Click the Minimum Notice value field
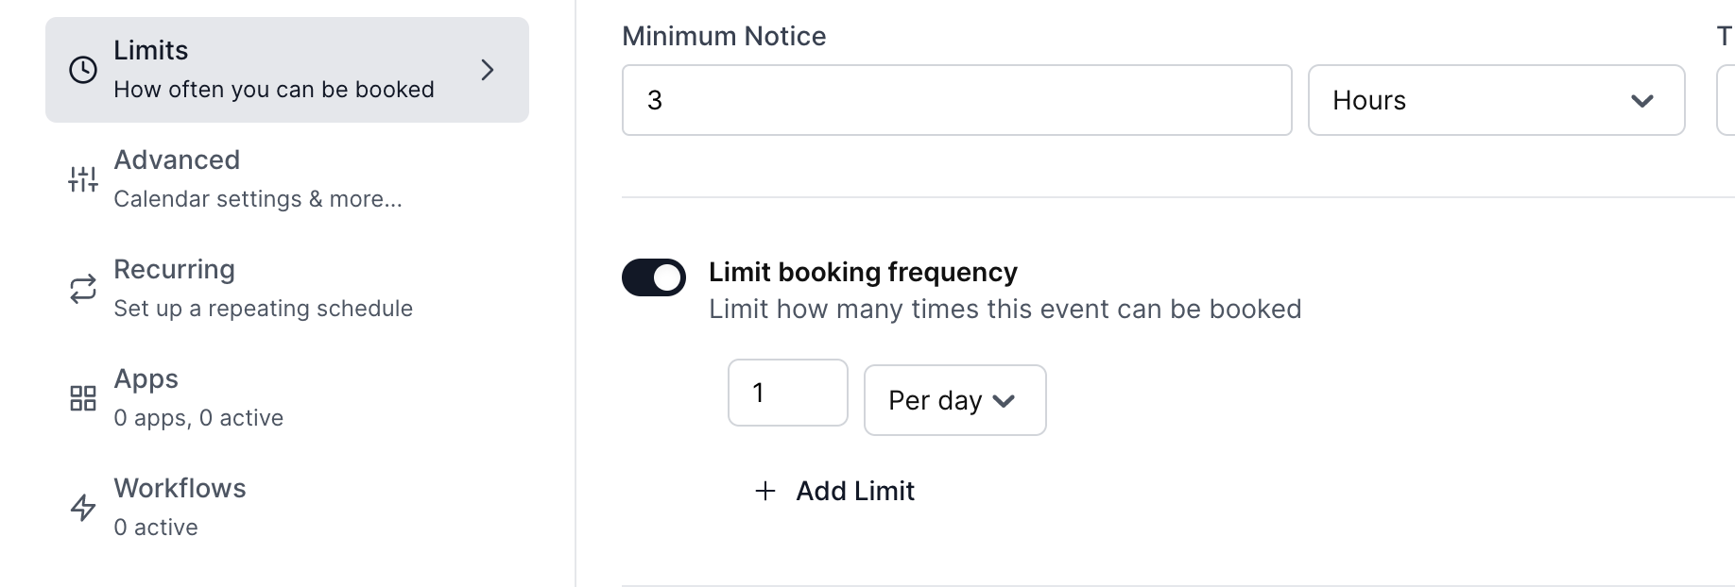Screen dimensions: 1735x587 click(x=955, y=100)
